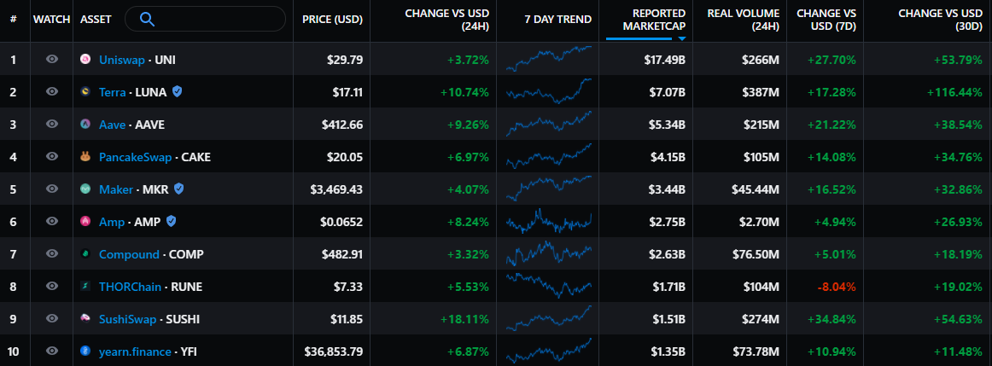The width and height of the screenshot is (992, 366).
Task: Toggle watch eye on SushiSwap row
Action: click(x=52, y=318)
